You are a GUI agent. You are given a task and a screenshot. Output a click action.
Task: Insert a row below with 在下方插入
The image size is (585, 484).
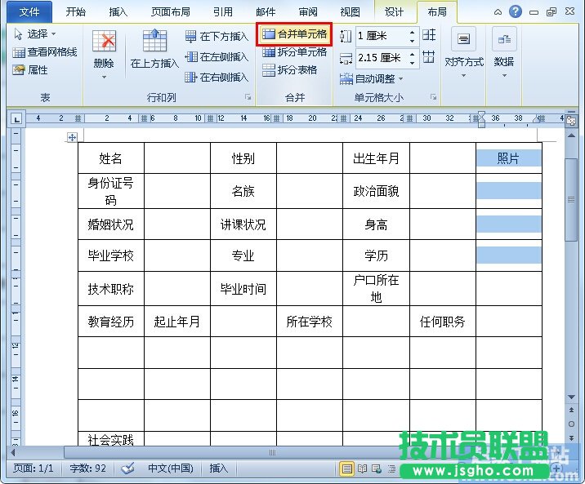217,37
